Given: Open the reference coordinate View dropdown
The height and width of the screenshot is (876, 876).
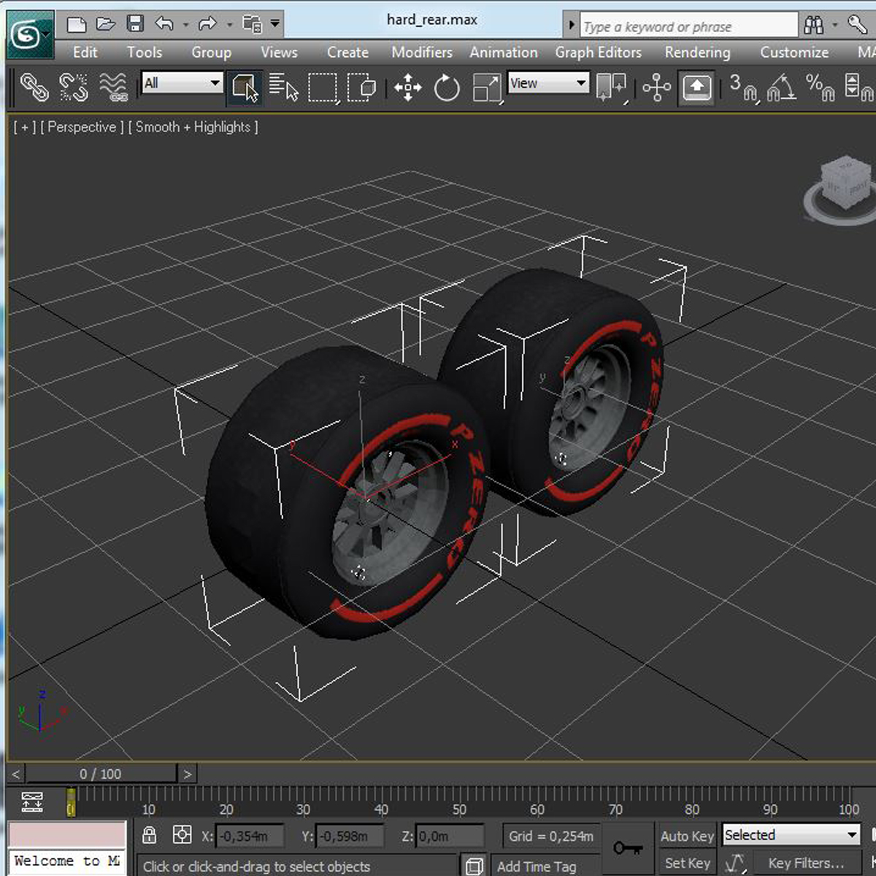Looking at the screenshot, I should point(548,82).
